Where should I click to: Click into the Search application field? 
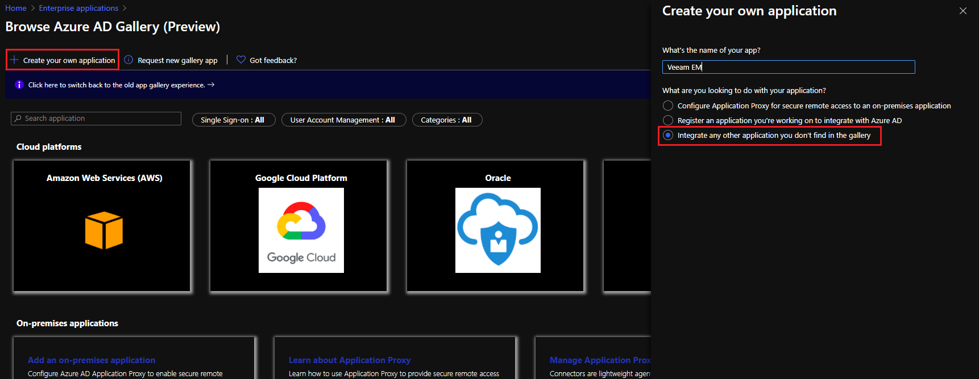point(96,118)
